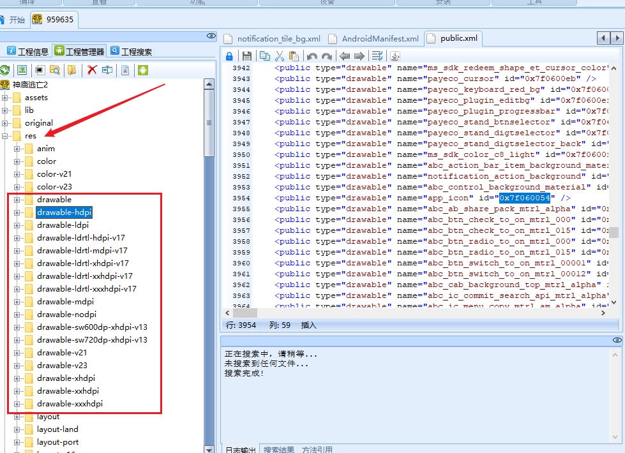This screenshot has height=453, width=625.
Task: Select the drawable-sw600dp-xhdpi-v13 folder
Action: coord(92,327)
